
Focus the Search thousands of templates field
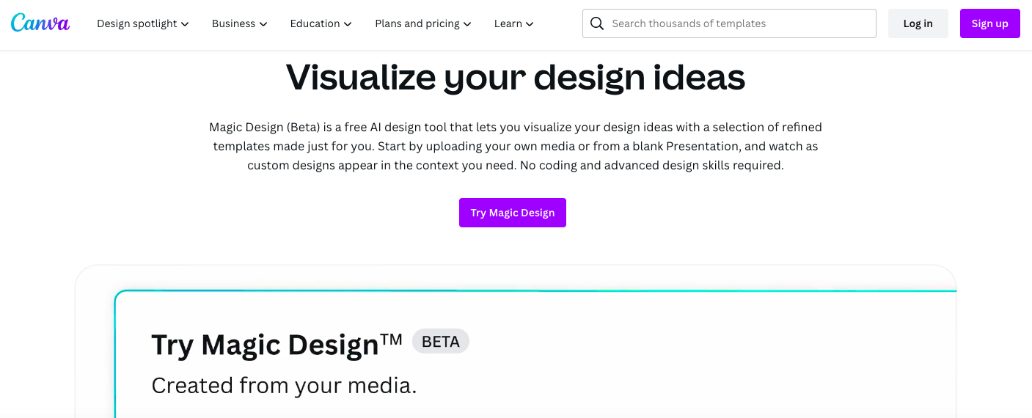[741, 23]
